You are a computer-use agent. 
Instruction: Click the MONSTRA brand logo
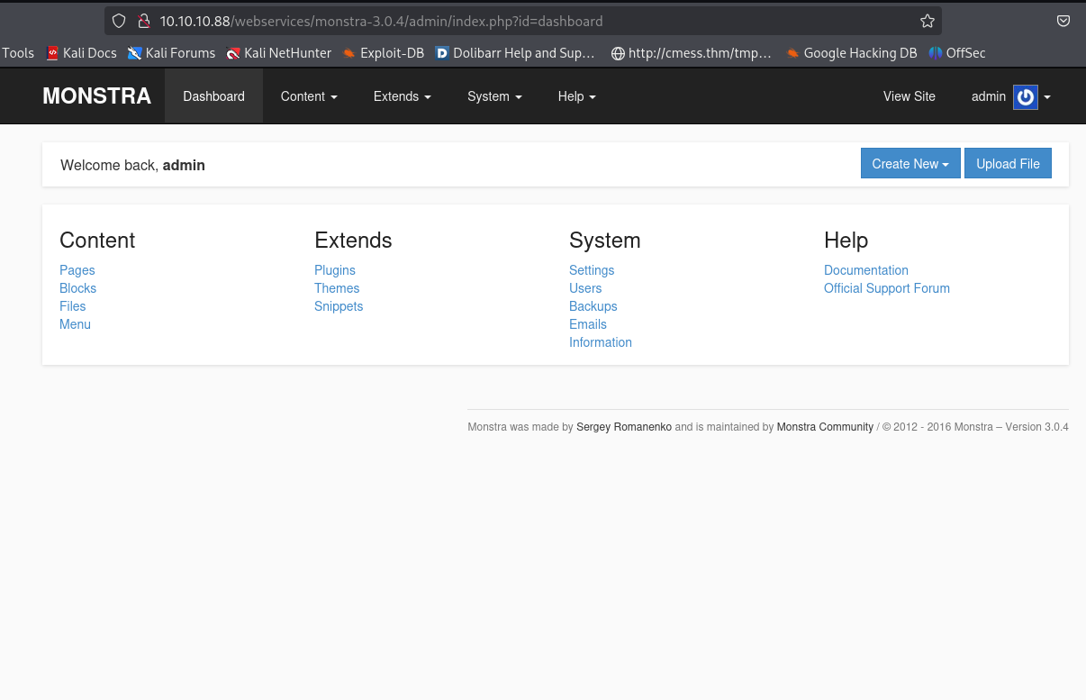[x=96, y=96]
